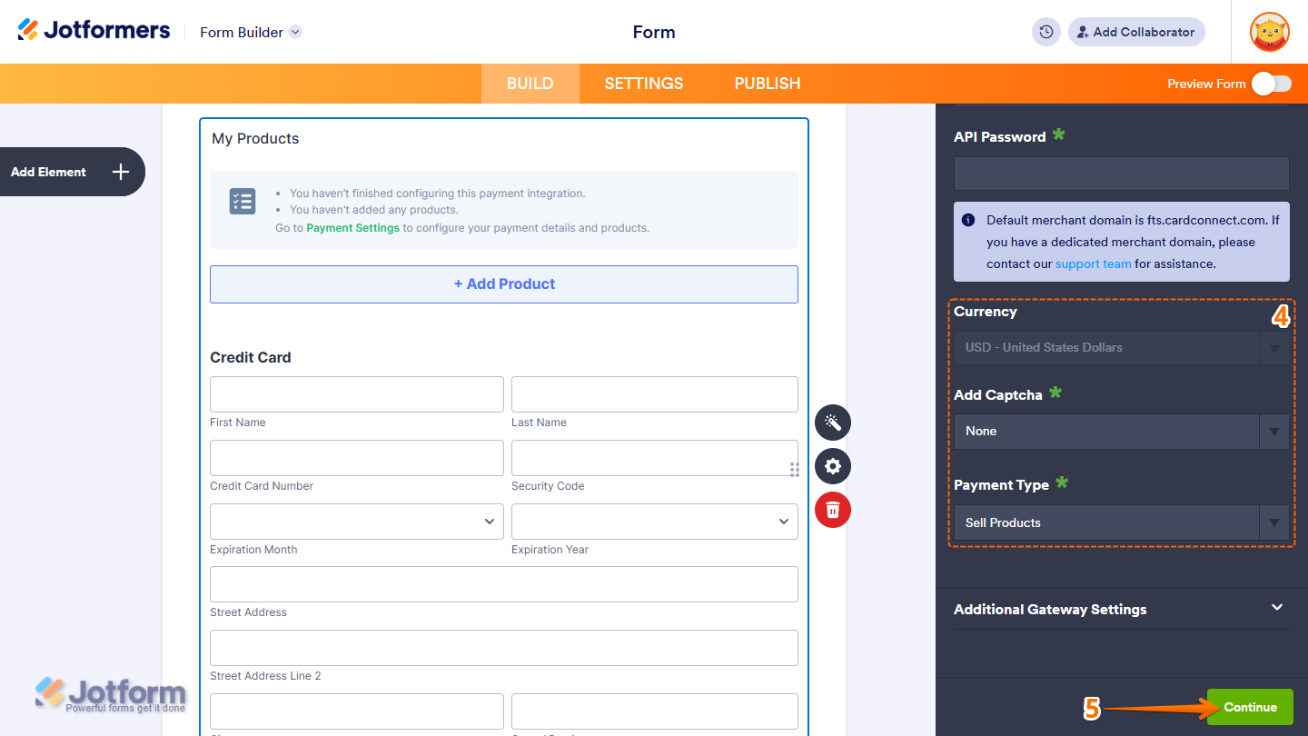Open your account avatar menu
The height and width of the screenshot is (736, 1308).
[x=1269, y=32]
